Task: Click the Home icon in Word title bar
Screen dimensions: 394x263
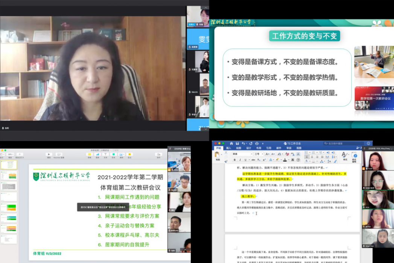Action: 231,143
